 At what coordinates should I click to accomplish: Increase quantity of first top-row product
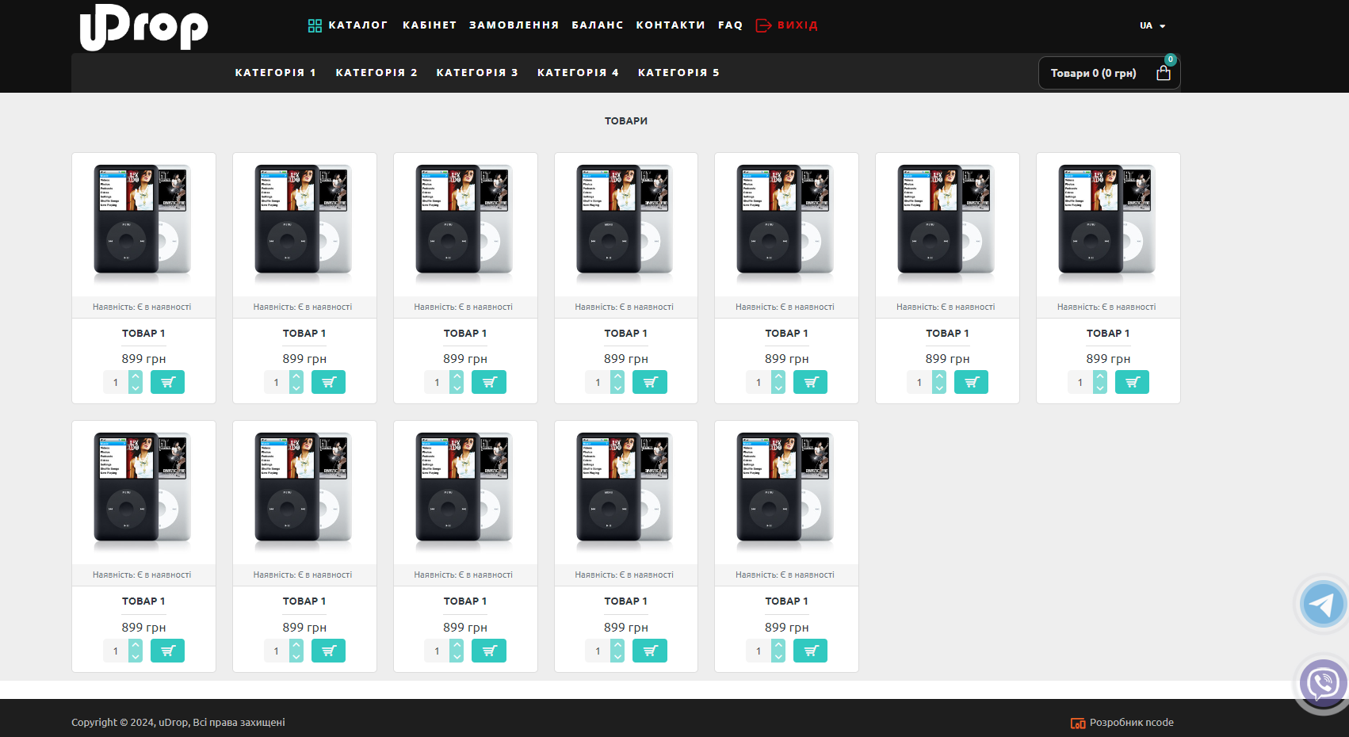pos(136,376)
